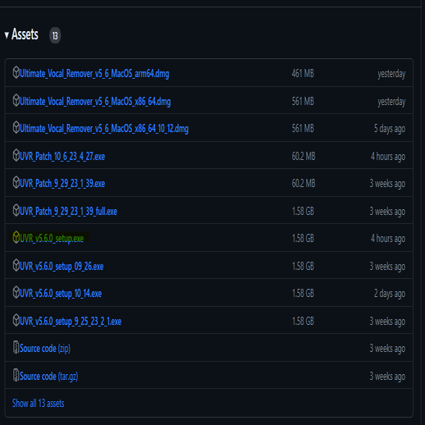Screen dimensions: 425x425
Task: Expand list via Show all 13 assets
Action: click(38, 404)
